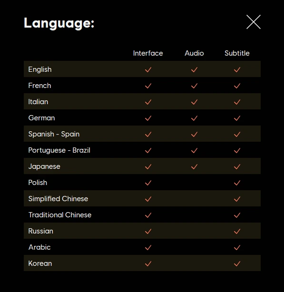Select the Traditional Chinese row label
This screenshot has width=284, height=292.
coord(60,215)
